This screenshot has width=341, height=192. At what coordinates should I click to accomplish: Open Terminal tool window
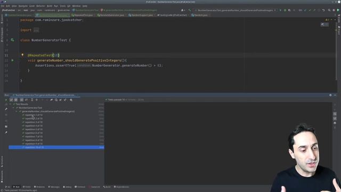click(80, 187)
